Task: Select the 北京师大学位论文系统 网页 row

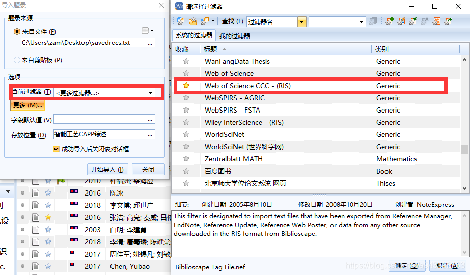Action: tap(316, 183)
